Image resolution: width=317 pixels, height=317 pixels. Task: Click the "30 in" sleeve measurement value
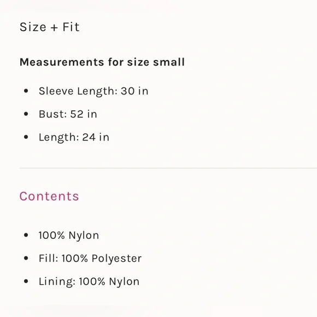pyautogui.click(x=134, y=91)
